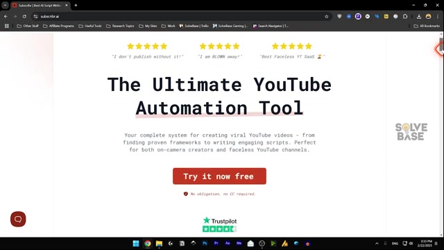This screenshot has height=250, width=444.
Task: Open the Apps grid in bookmarks bar
Action: pos(7,26)
